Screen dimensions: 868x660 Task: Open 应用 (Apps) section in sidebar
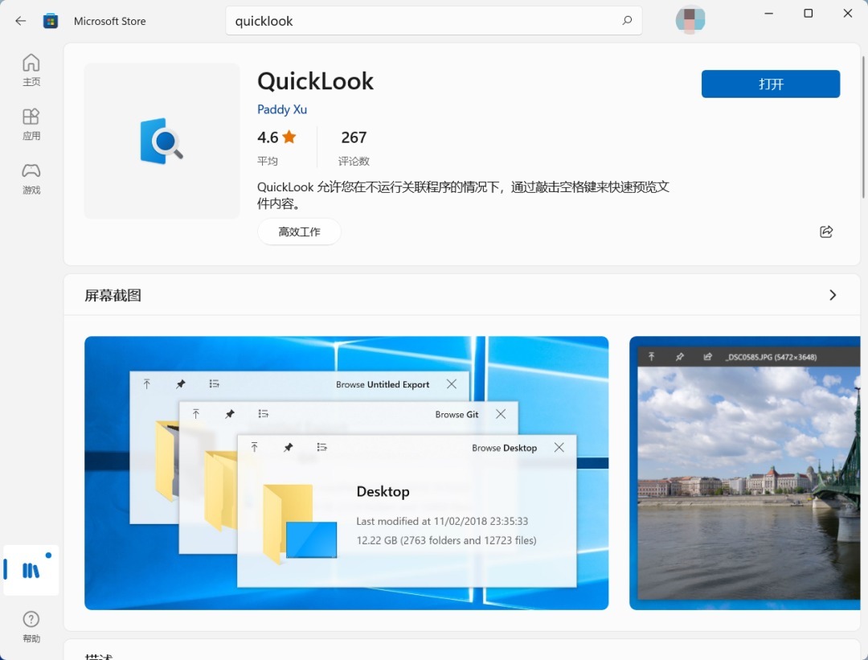[x=31, y=124]
